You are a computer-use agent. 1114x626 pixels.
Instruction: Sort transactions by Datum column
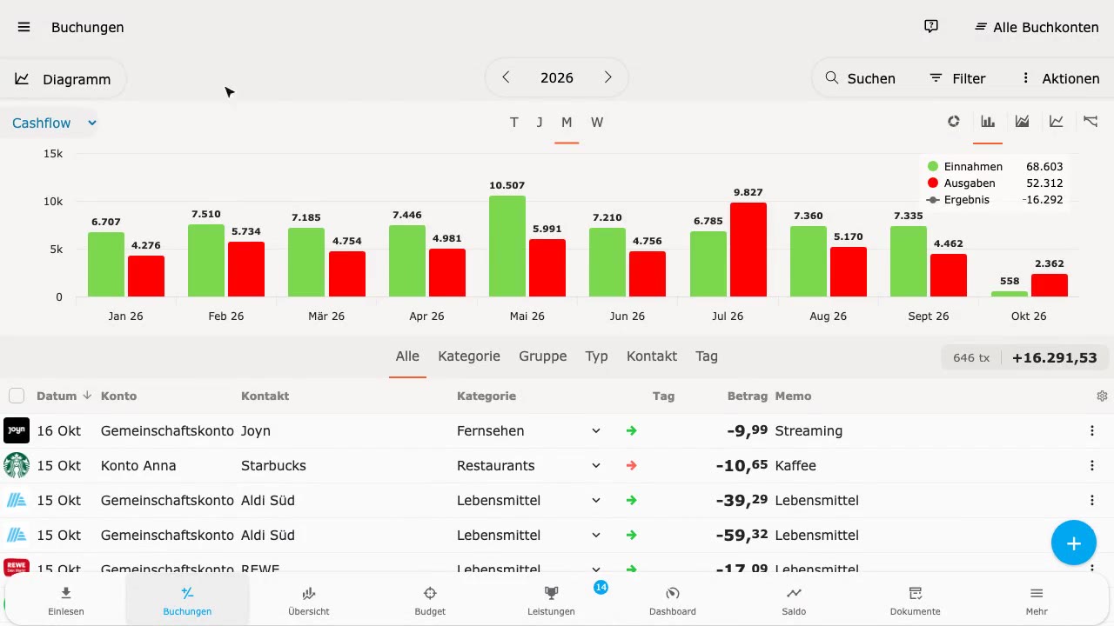pos(64,396)
